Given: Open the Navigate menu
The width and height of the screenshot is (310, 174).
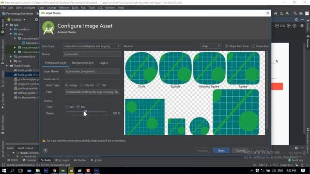Looking at the screenshot, I should point(30,8).
